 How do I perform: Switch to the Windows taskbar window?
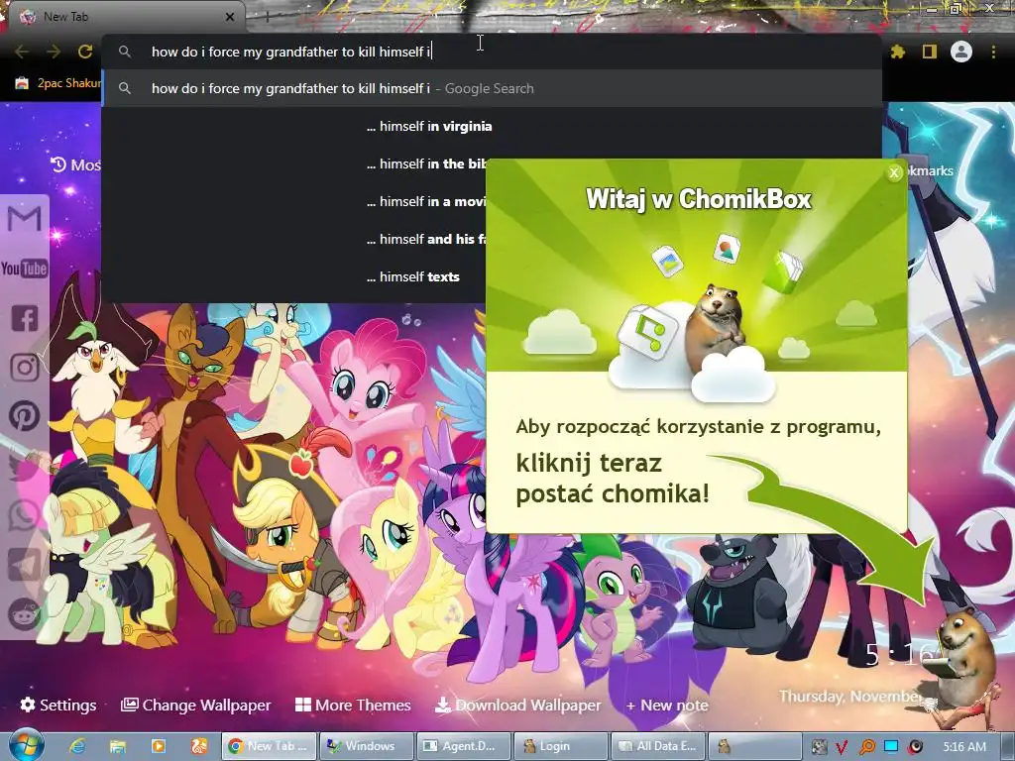pos(367,746)
